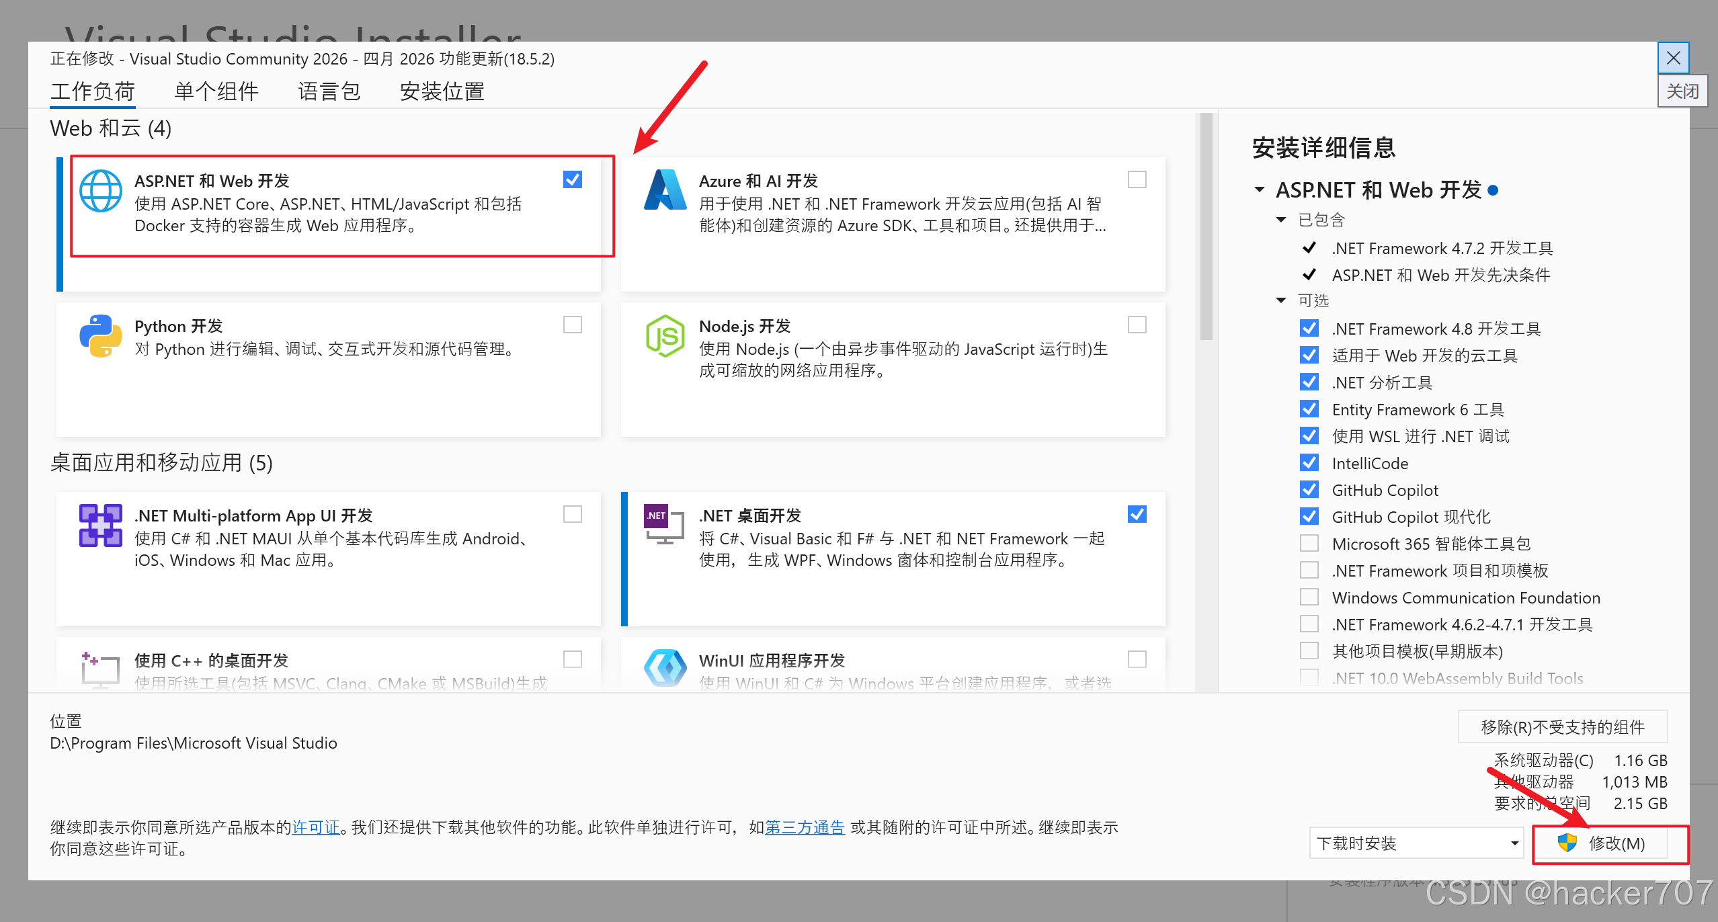Image resolution: width=1718 pixels, height=922 pixels.
Task: Uncheck the ASP.NET 和 Web 开发 workload
Action: tap(573, 179)
